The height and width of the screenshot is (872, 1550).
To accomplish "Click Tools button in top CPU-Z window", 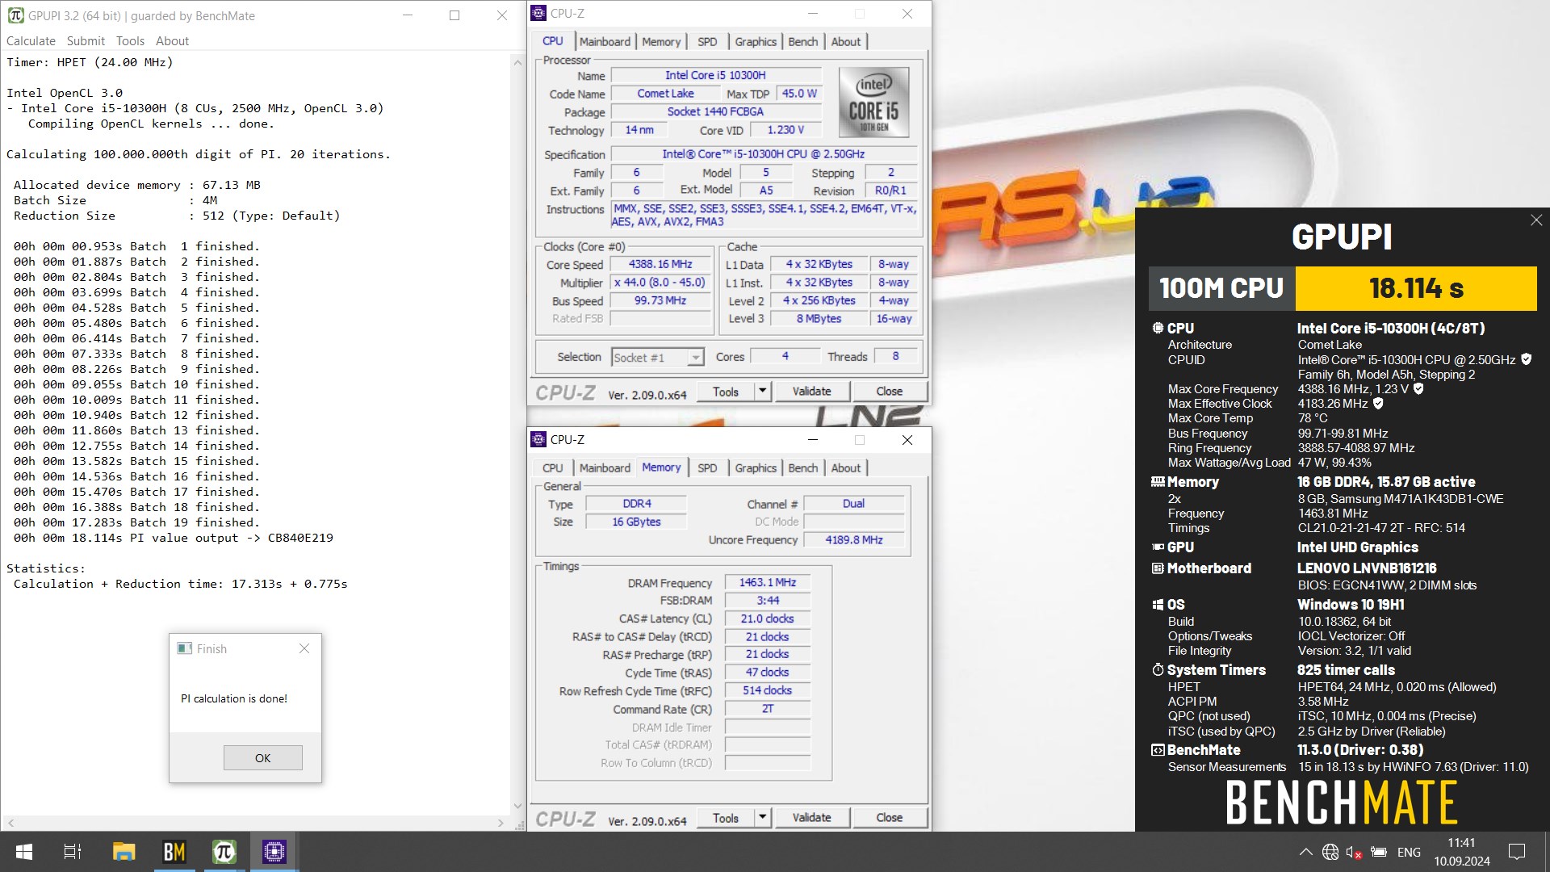I will (x=726, y=391).
